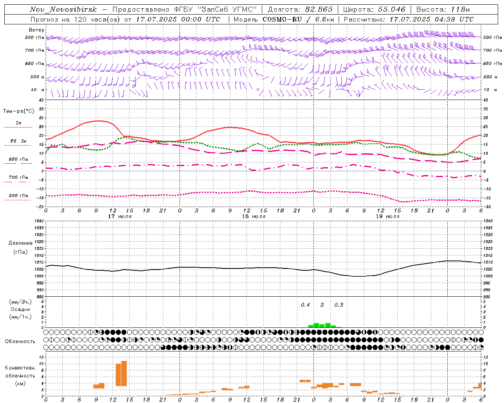Click the left 850 гПа wind level label
This screenshot has width=504, height=403.
tap(35, 63)
